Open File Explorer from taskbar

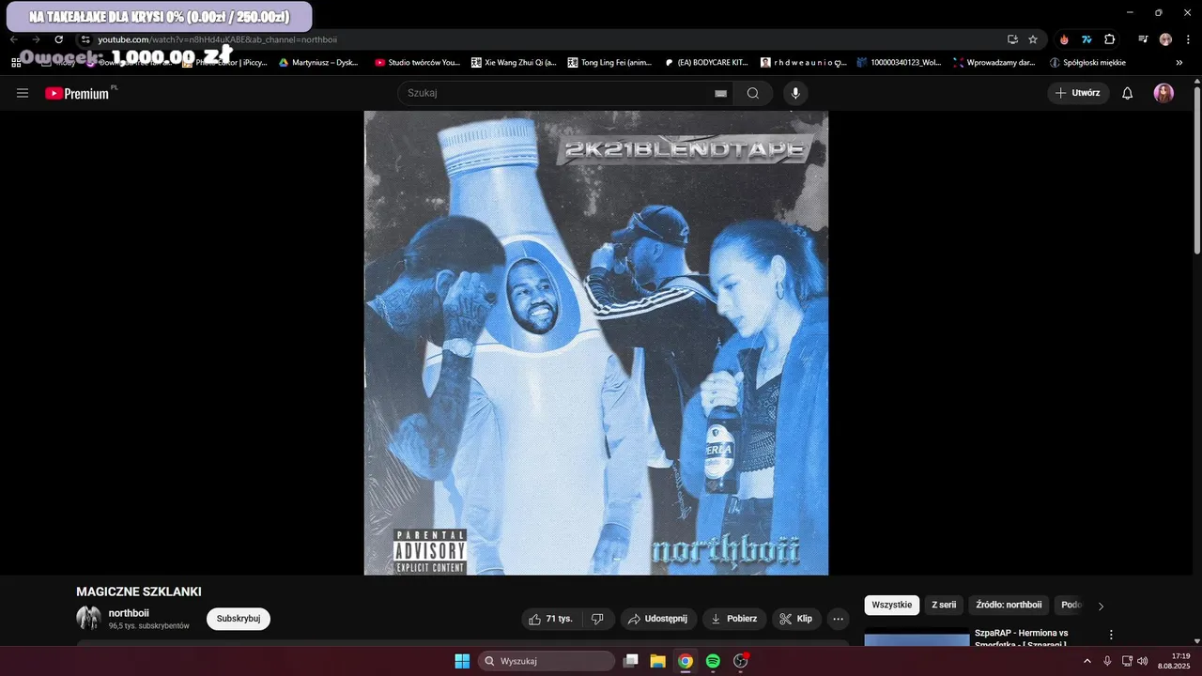coord(658,661)
